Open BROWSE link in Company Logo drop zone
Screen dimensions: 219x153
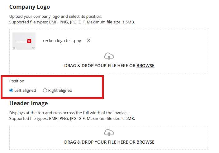pos(145,66)
